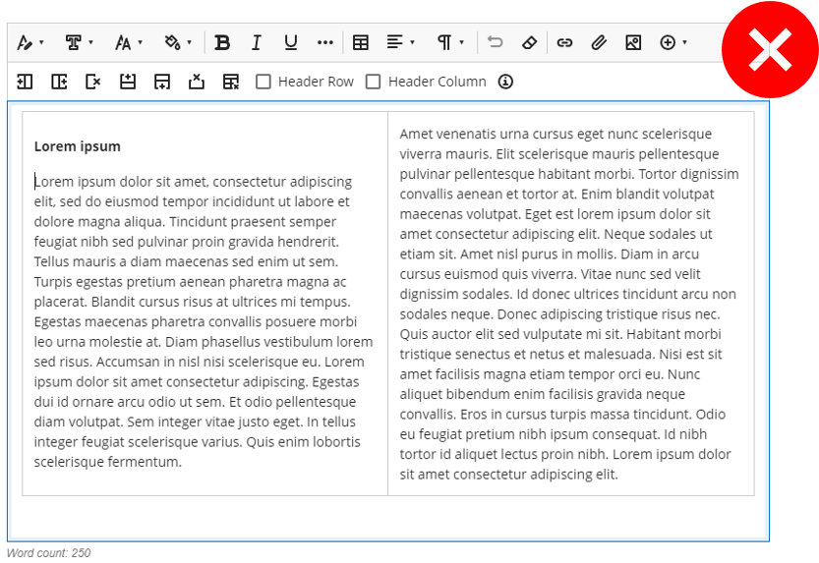
Task: Expand the font size dropdown
Action: pos(129,43)
